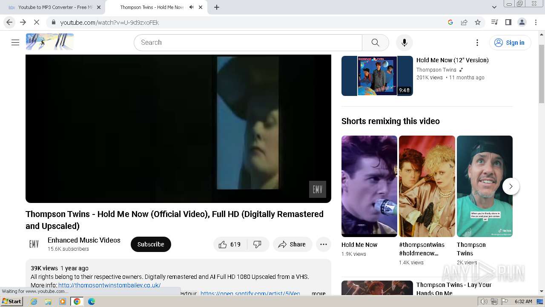Open the YouTube hamburger guide menu
545x307 pixels.
pos(15,42)
